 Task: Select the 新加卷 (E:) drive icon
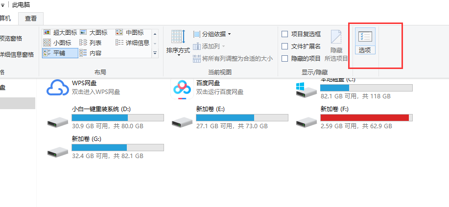click(x=182, y=121)
